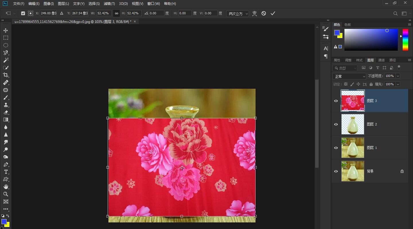The height and width of the screenshot is (229, 413).
Task: Select the Hand tool
Action: tap(5, 187)
